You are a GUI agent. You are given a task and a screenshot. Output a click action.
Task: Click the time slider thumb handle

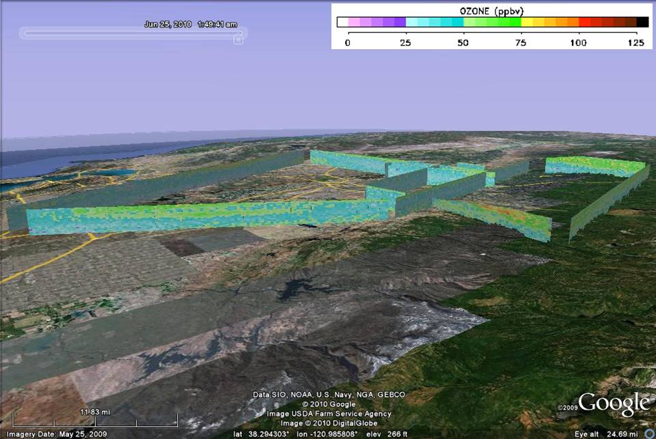click(x=238, y=40)
